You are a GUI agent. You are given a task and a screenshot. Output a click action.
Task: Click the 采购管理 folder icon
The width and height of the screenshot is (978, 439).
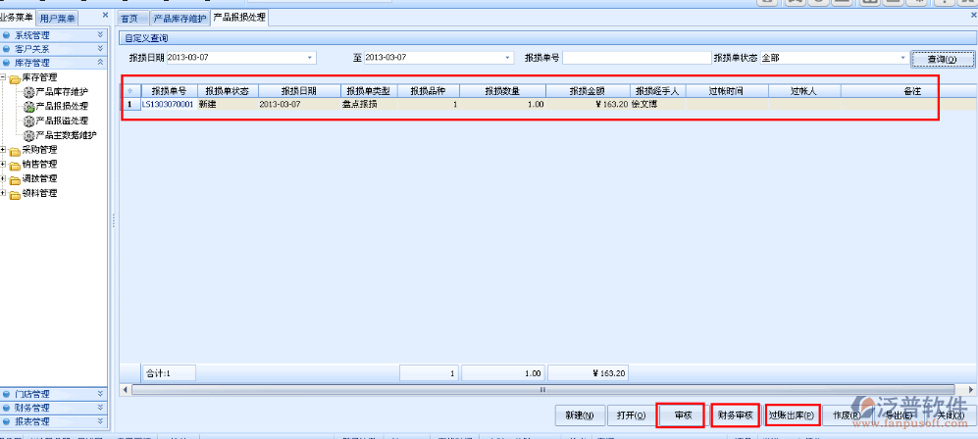click(x=15, y=150)
